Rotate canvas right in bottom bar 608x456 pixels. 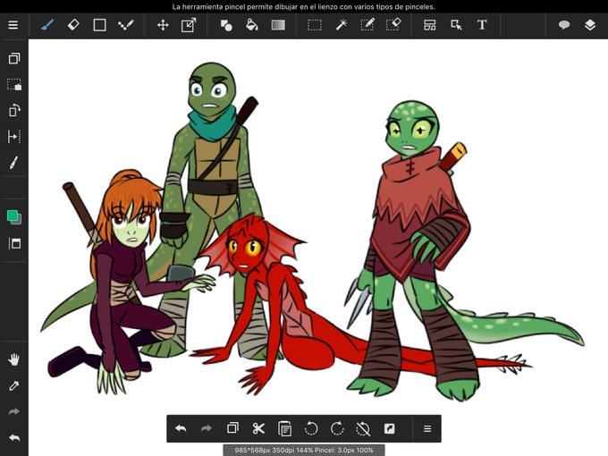click(337, 428)
